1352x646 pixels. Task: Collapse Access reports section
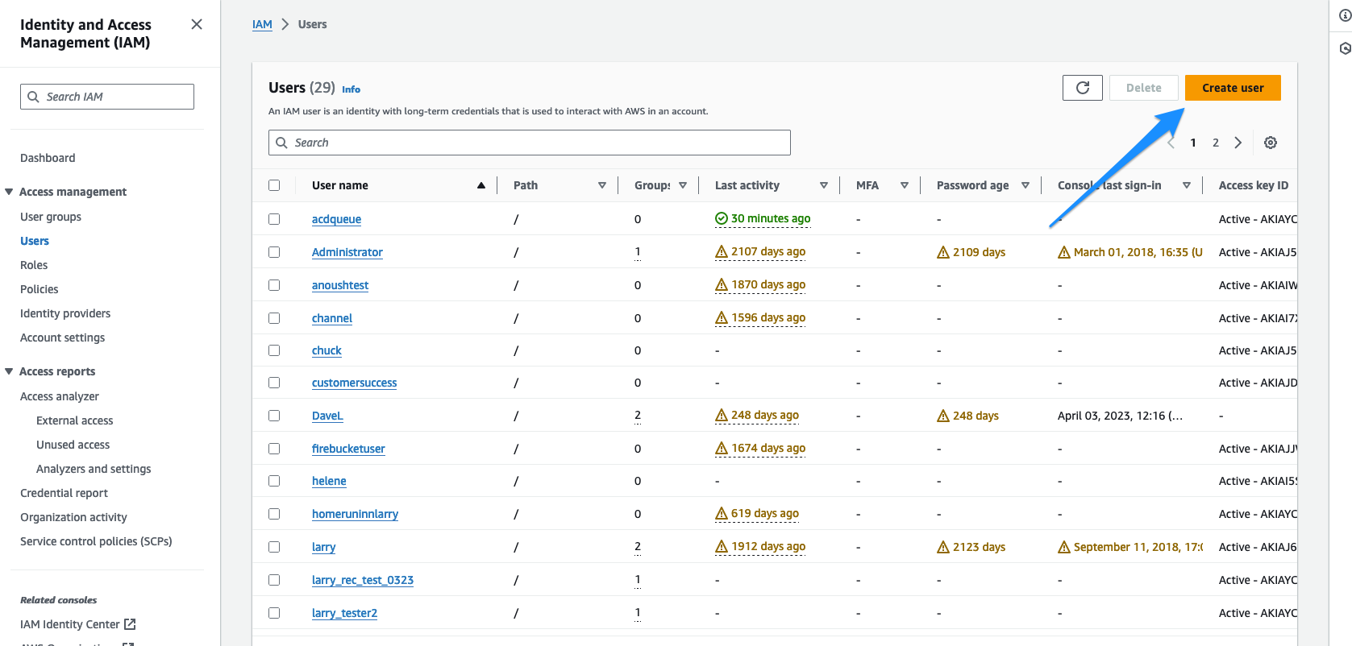(9, 371)
